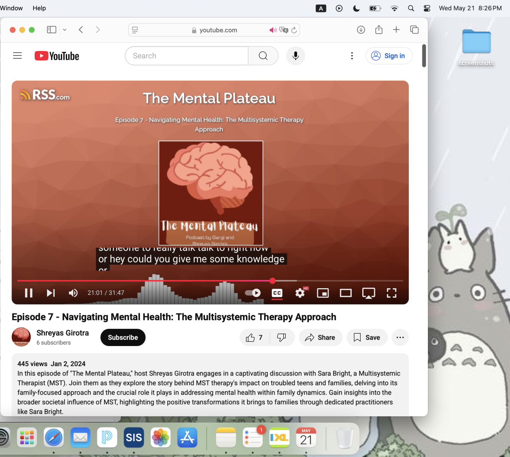This screenshot has width=510, height=457.
Task: Open Control Center in the menu bar
Action: [427, 8]
